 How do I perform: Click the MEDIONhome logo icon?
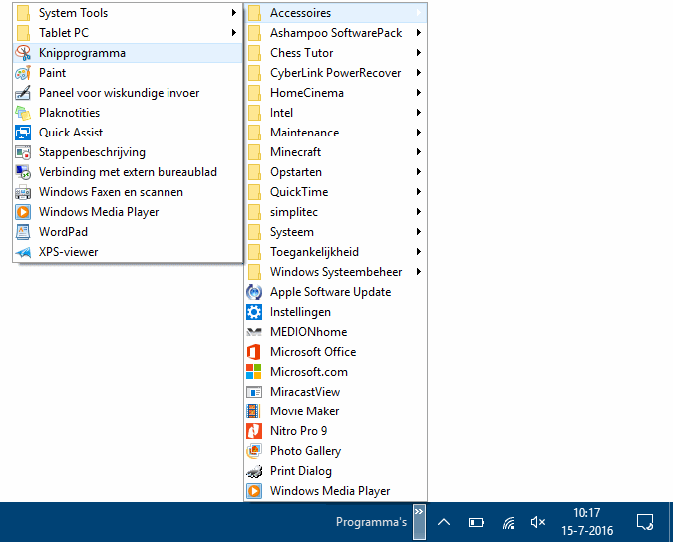[254, 332]
